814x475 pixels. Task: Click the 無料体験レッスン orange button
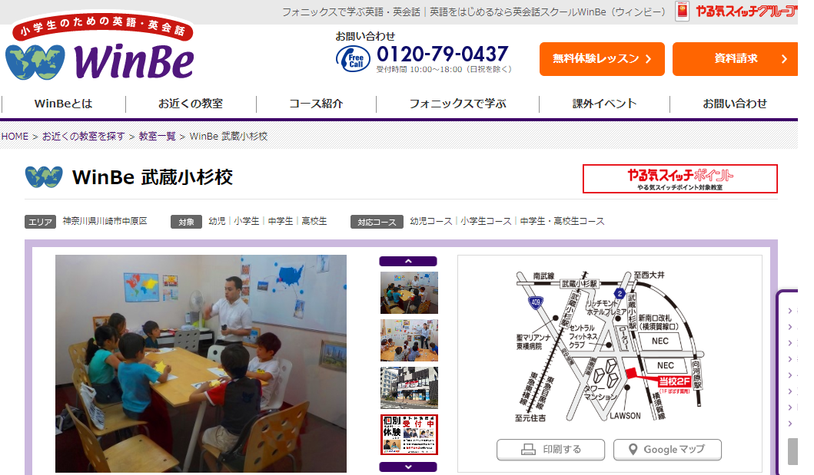point(602,59)
